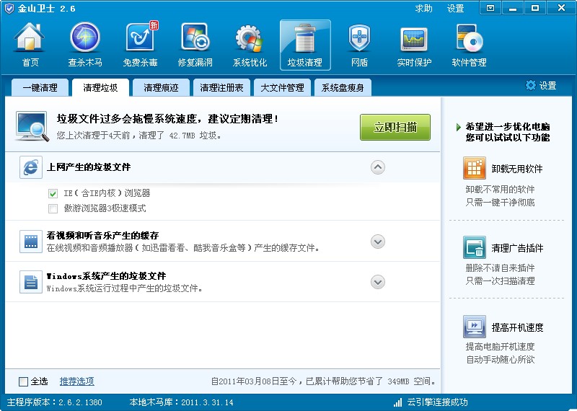
Task: Click the 金山卫士 shield logo in title bar
Action: tap(9, 8)
